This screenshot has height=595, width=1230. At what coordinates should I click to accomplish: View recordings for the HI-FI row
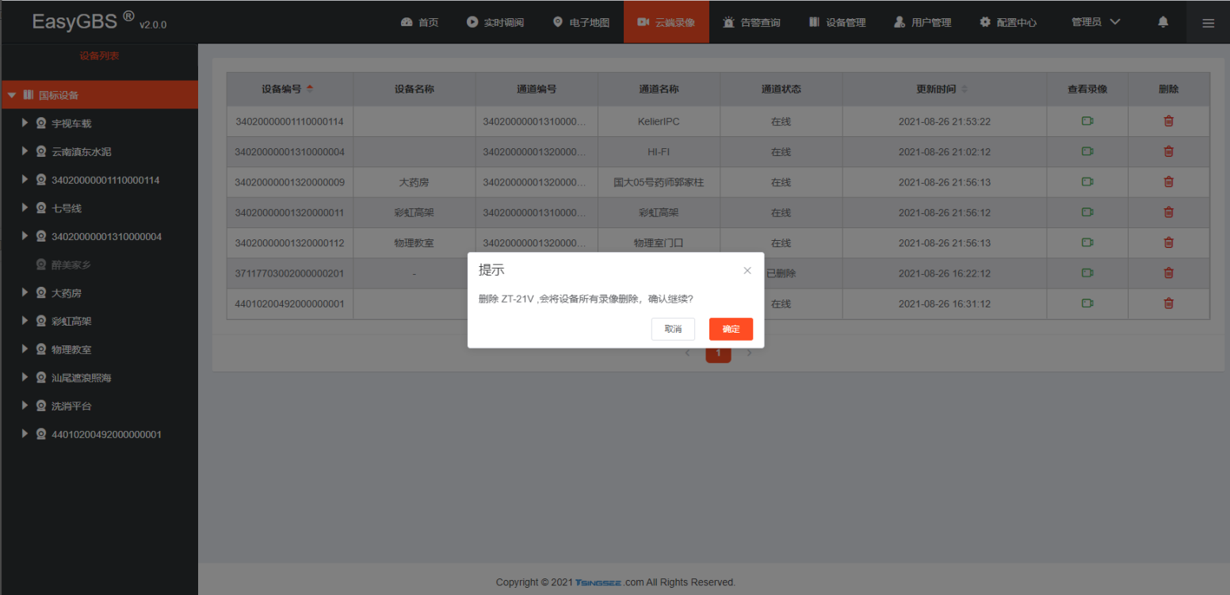(1087, 151)
